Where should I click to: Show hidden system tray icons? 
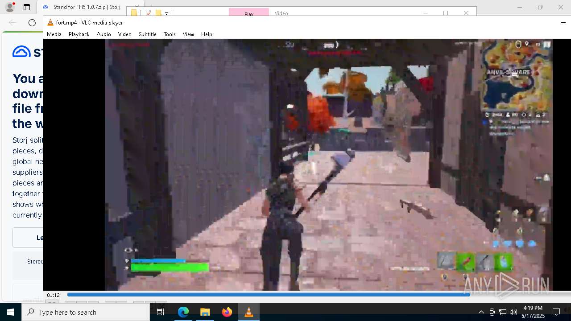point(481,312)
